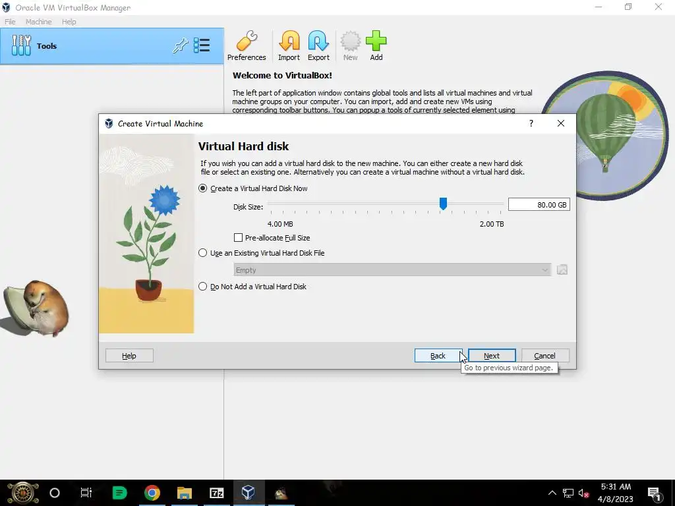Open the Empty existing disk dropdown
Viewport: 675px width, 506px height.
pos(392,269)
